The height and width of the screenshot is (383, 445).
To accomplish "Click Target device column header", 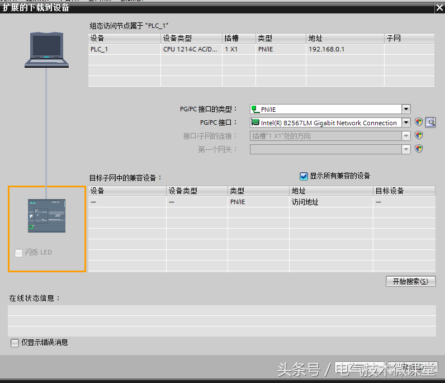I will [404, 191].
